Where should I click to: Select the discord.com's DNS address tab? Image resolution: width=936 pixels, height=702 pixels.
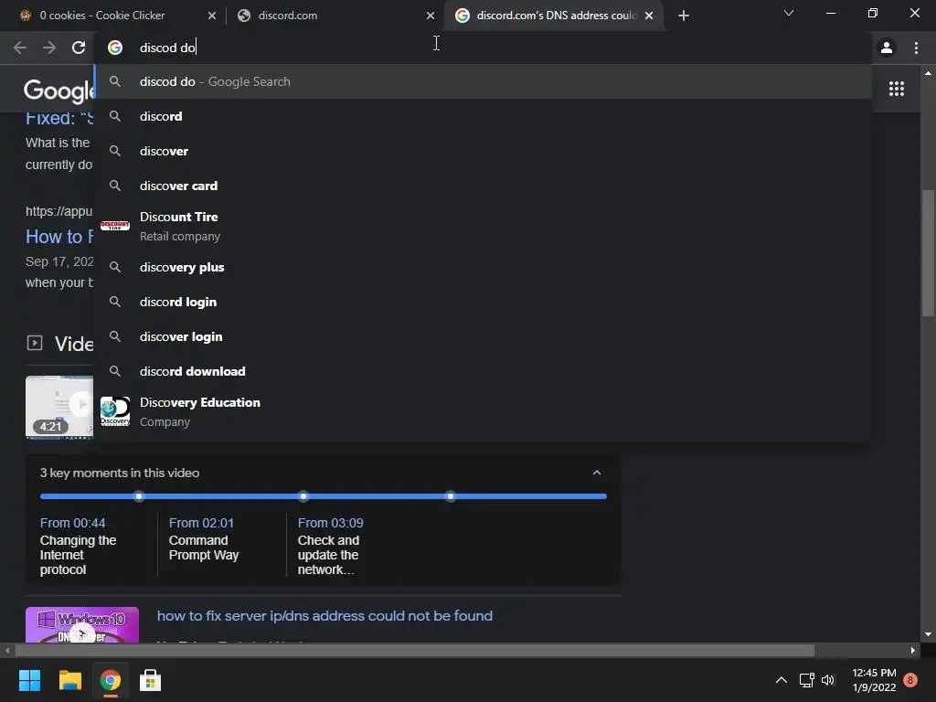(x=553, y=16)
